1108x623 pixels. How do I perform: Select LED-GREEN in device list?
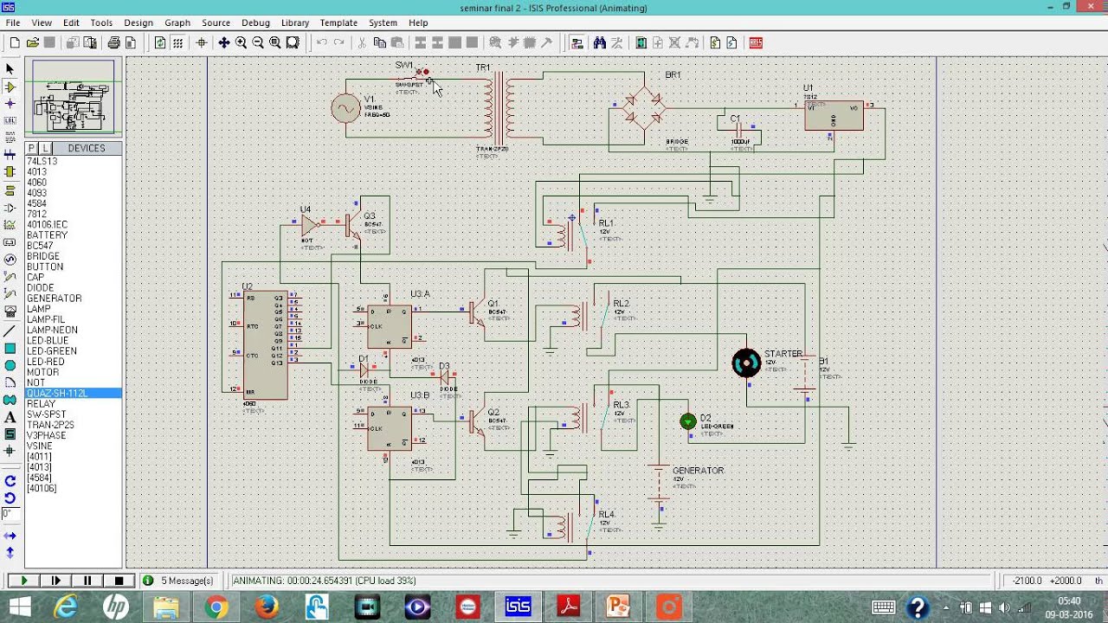(x=73, y=351)
